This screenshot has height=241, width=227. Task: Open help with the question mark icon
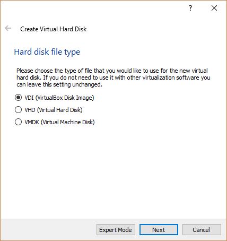190,8
